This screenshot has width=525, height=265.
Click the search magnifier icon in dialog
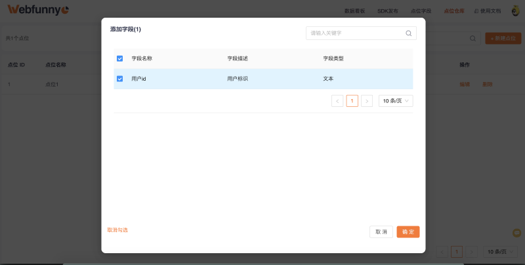pyautogui.click(x=408, y=33)
